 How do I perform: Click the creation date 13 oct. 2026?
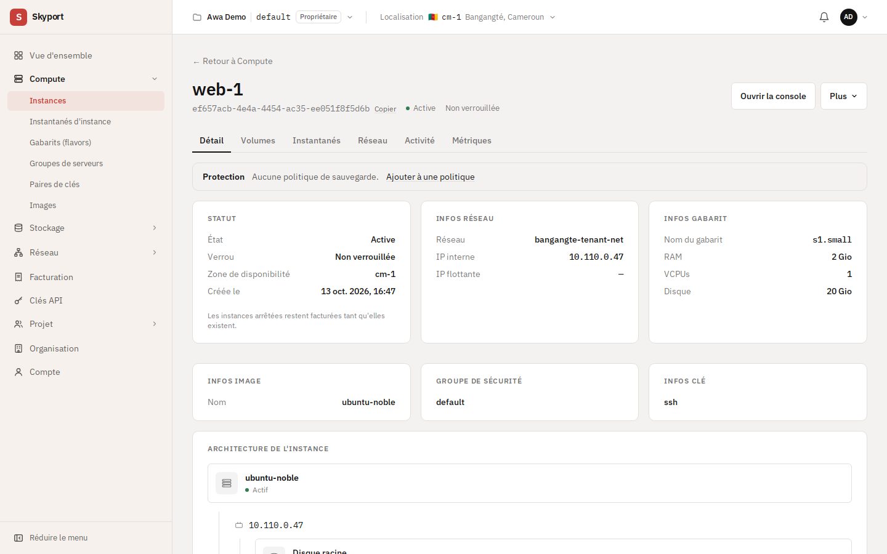[x=358, y=291]
